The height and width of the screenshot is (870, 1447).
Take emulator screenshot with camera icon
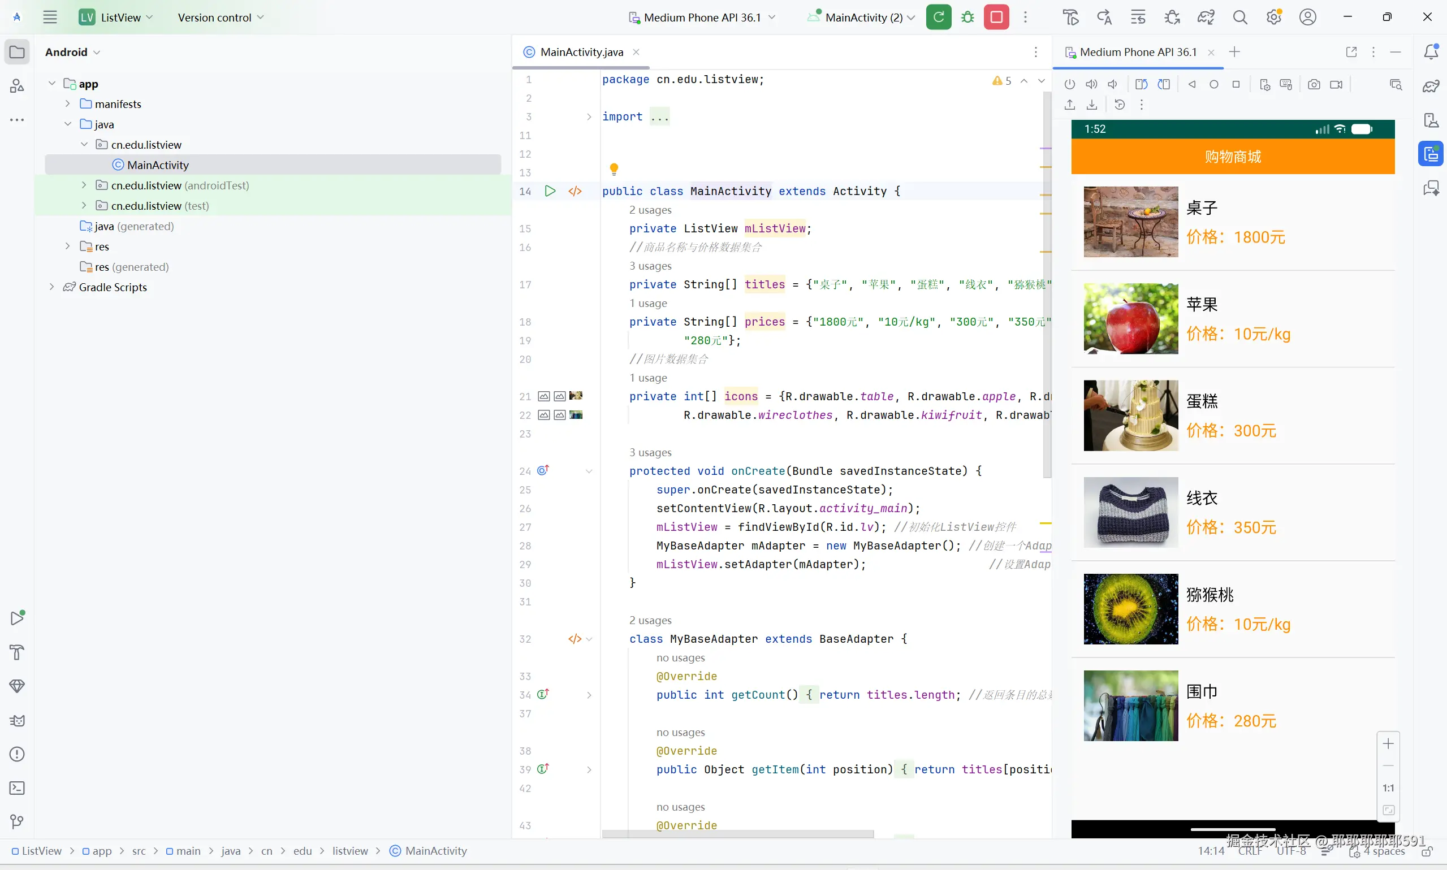coord(1314,84)
